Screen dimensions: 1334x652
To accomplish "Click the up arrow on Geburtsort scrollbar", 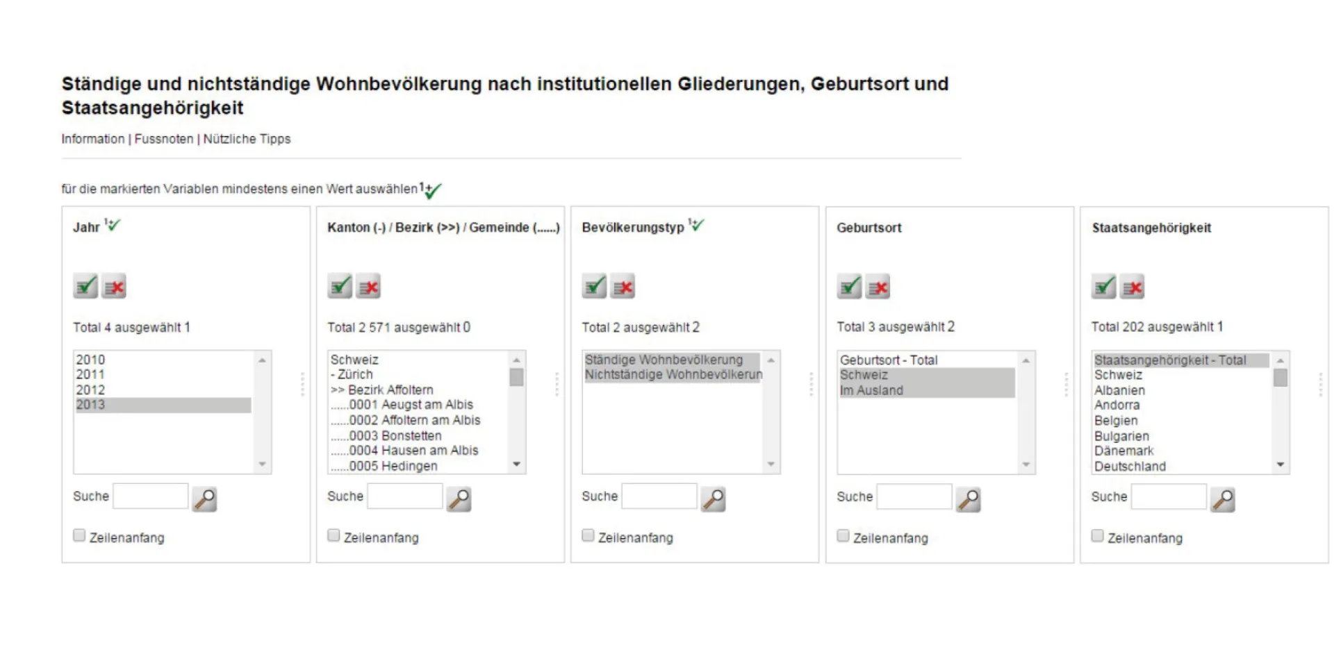I will pos(1026,359).
